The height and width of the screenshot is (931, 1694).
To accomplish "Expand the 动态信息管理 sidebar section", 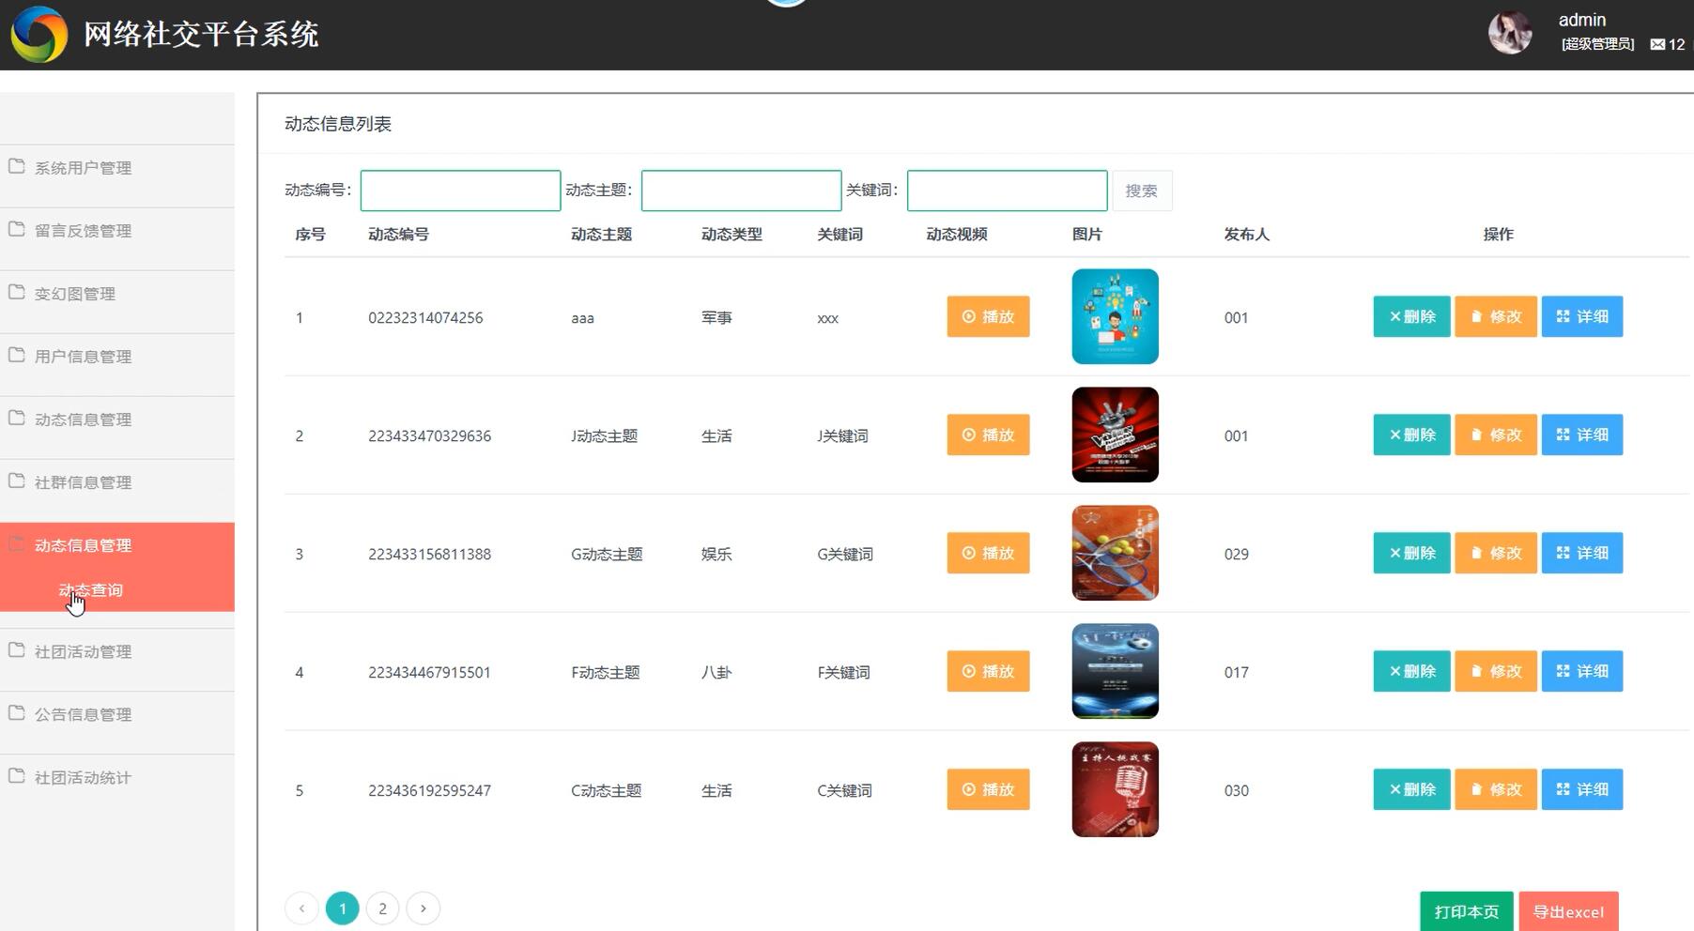I will point(82,544).
